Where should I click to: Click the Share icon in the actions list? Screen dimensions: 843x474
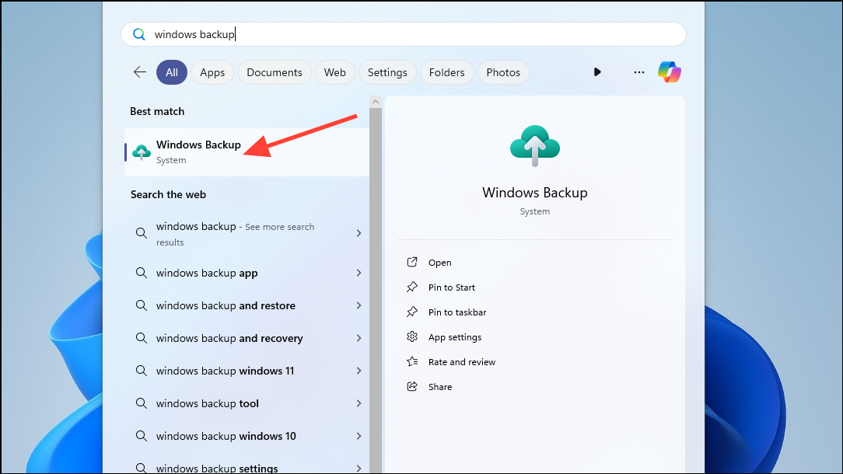pyautogui.click(x=411, y=386)
